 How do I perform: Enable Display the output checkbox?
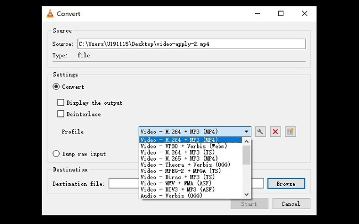coord(61,103)
